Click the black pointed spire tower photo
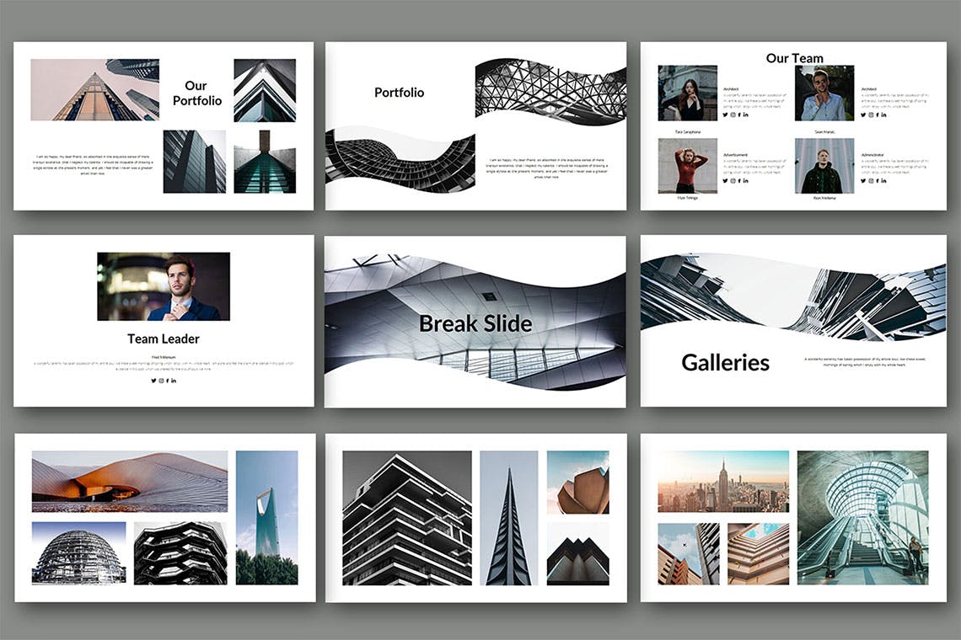The image size is (961, 640). pyautogui.click(x=508, y=518)
